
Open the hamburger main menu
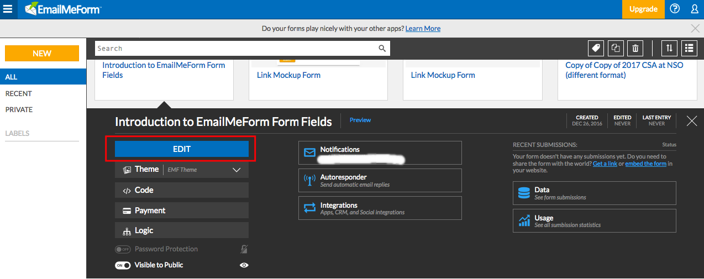8,9
